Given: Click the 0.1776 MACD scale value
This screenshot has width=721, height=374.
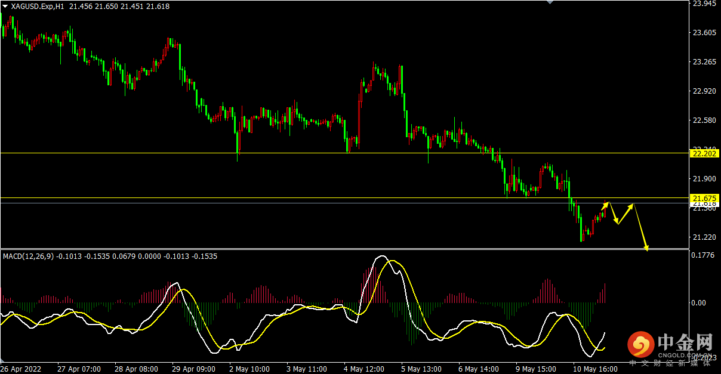Looking at the screenshot, I should [702, 256].
